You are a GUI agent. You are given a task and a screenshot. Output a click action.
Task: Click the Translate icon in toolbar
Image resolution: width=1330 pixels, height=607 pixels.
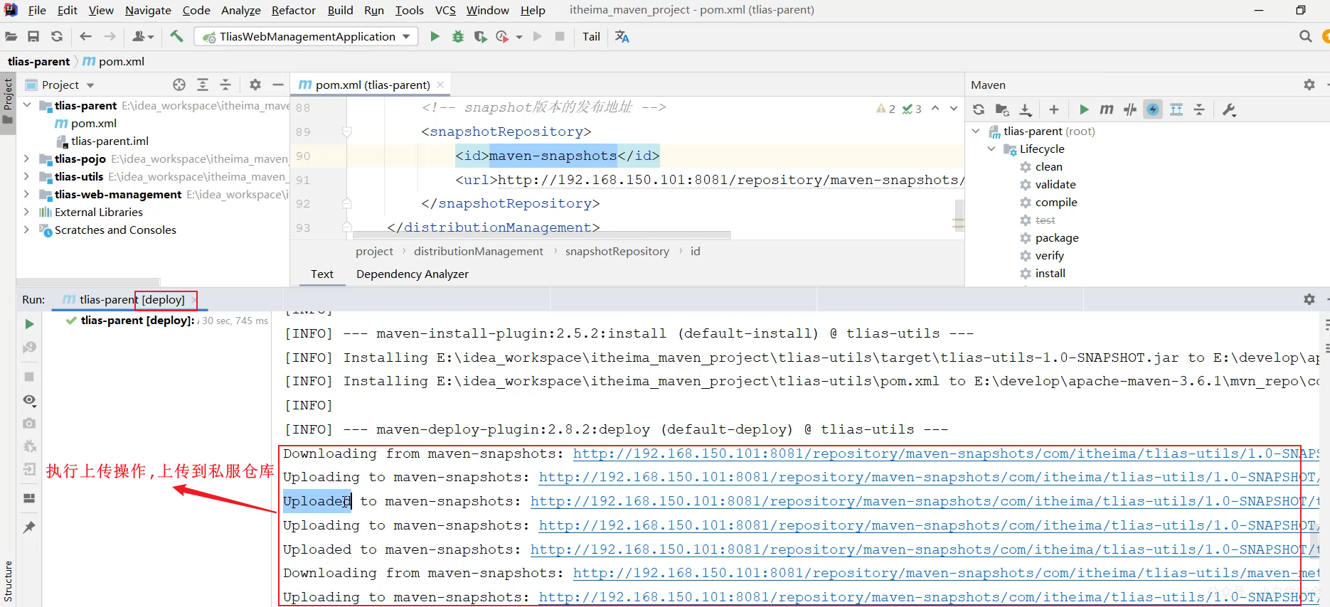pyautogui.click(x=622, y=36)
